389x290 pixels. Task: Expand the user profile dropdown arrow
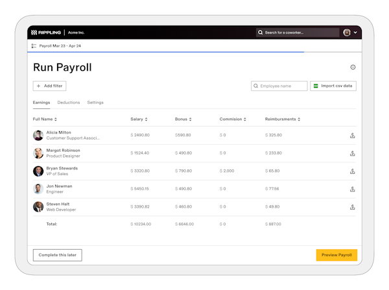[x=355, y=32]
